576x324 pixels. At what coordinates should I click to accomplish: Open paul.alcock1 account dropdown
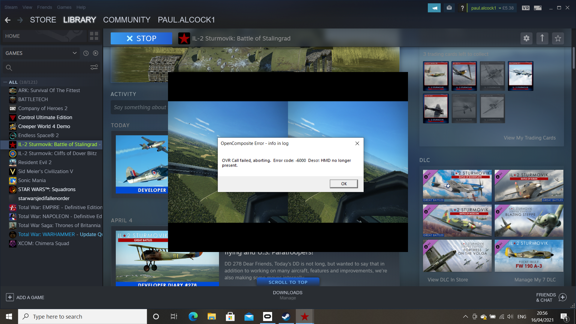click(492, 8)
